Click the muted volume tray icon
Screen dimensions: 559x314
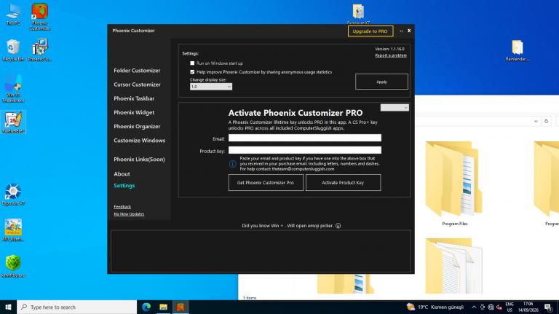pos(499,307)
